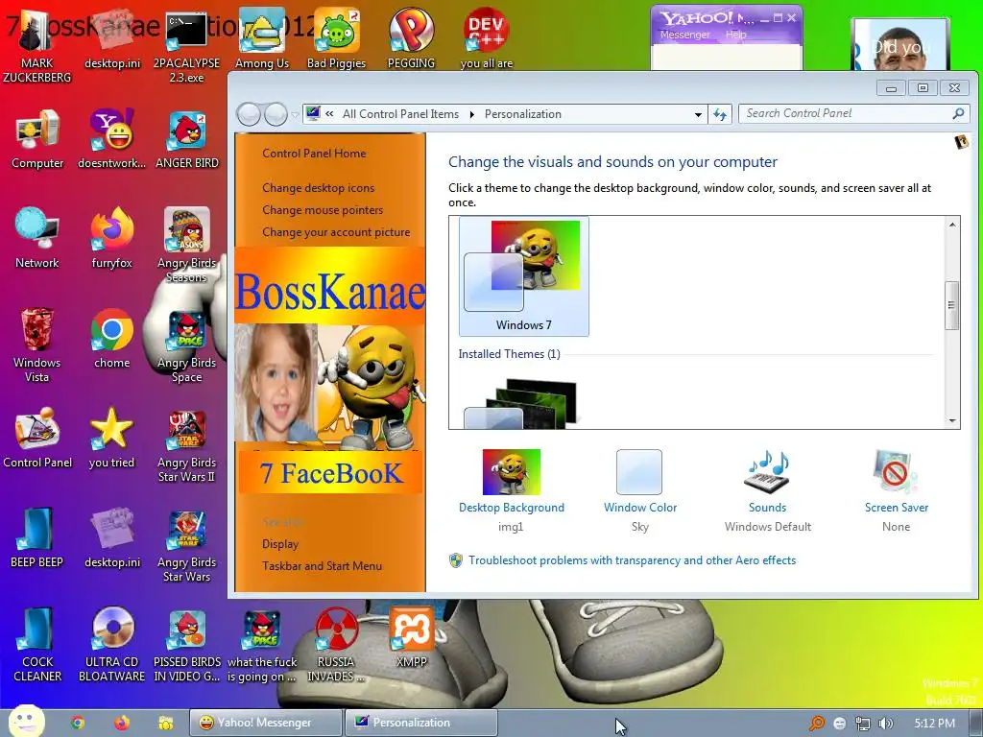Image resolution: width=983 pixels, height=737 pixels.
Task: Open the Windows Vista recycle bin icon
Action: (x=37, y=345)
